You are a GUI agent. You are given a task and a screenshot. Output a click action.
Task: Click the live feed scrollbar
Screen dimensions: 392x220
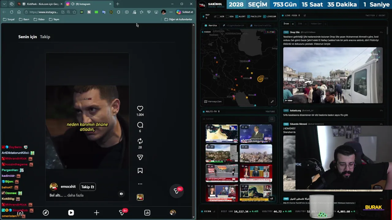coord(387,31)
